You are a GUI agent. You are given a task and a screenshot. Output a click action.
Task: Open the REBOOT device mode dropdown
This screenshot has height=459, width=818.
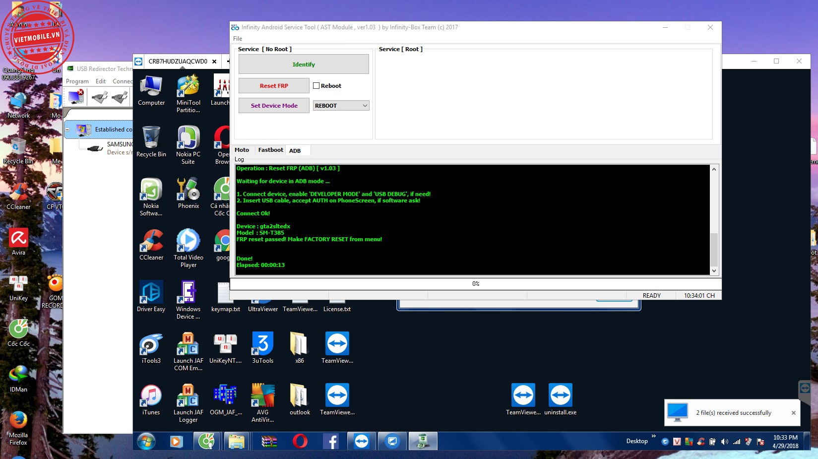point(341,106)
